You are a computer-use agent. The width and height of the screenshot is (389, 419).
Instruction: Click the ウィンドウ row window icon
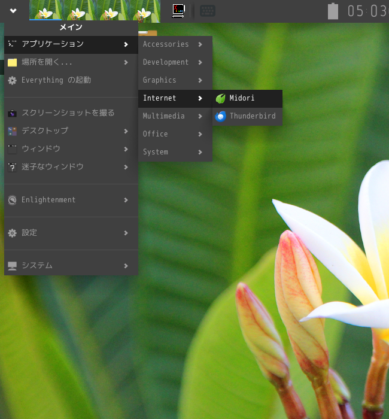coord(13,149)
